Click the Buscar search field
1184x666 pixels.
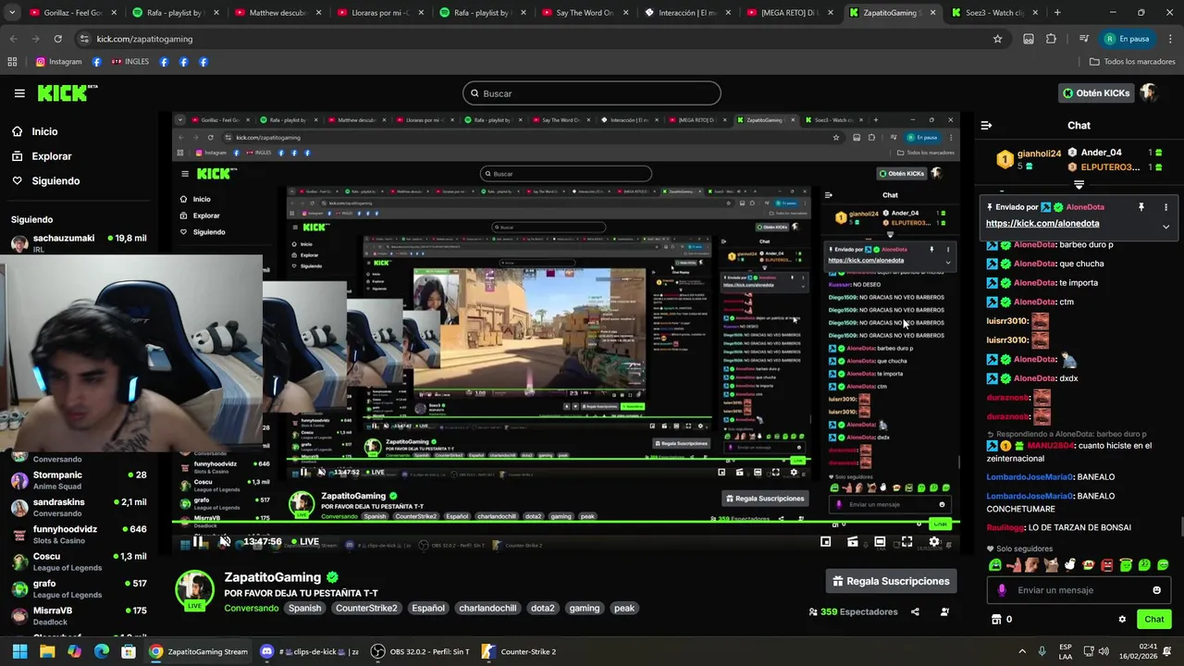(592, 93)
